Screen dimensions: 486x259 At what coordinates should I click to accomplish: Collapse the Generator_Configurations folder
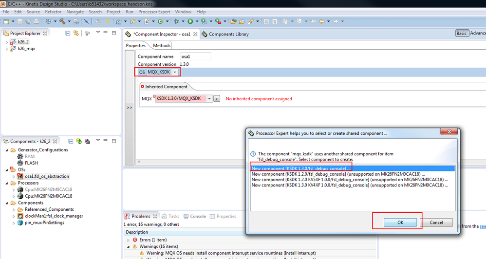point(6,150)
